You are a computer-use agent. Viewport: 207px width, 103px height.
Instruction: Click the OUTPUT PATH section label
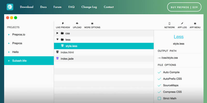point(167,51)
